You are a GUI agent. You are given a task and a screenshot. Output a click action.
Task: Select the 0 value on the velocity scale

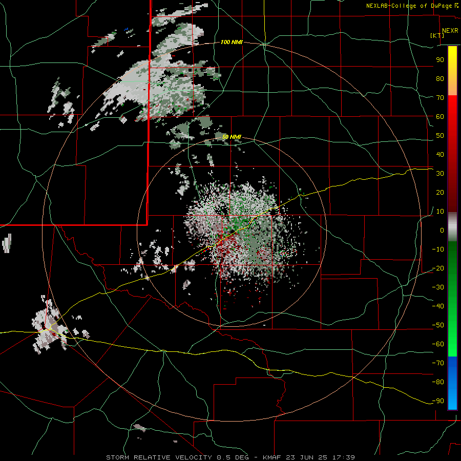pos(442,230)
